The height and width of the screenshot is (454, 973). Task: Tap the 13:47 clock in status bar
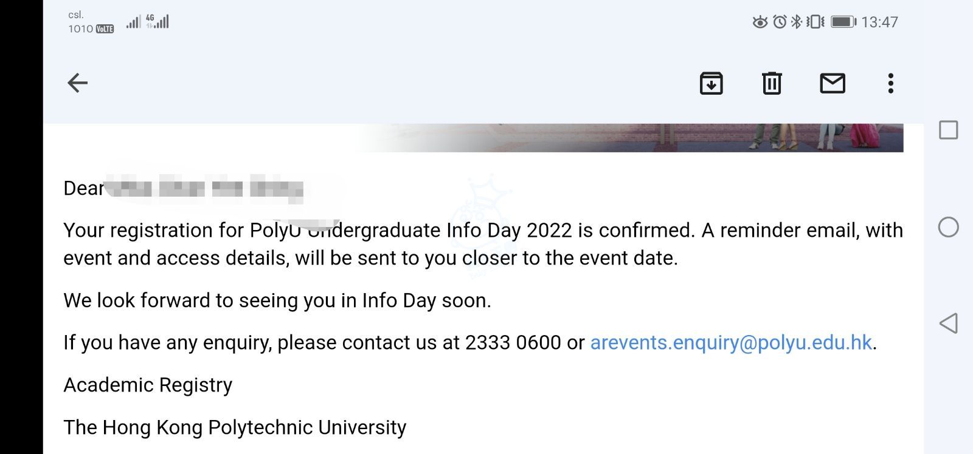(x=879, y=22)
